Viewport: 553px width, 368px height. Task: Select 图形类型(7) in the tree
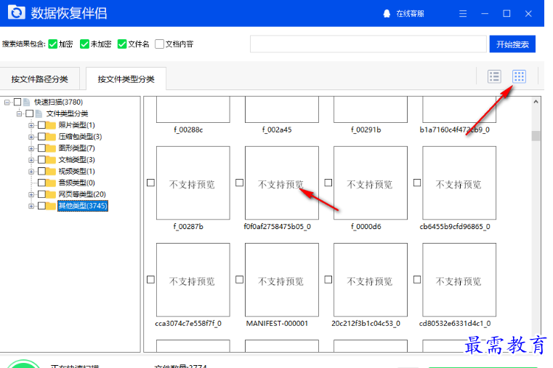pos(76,148)
